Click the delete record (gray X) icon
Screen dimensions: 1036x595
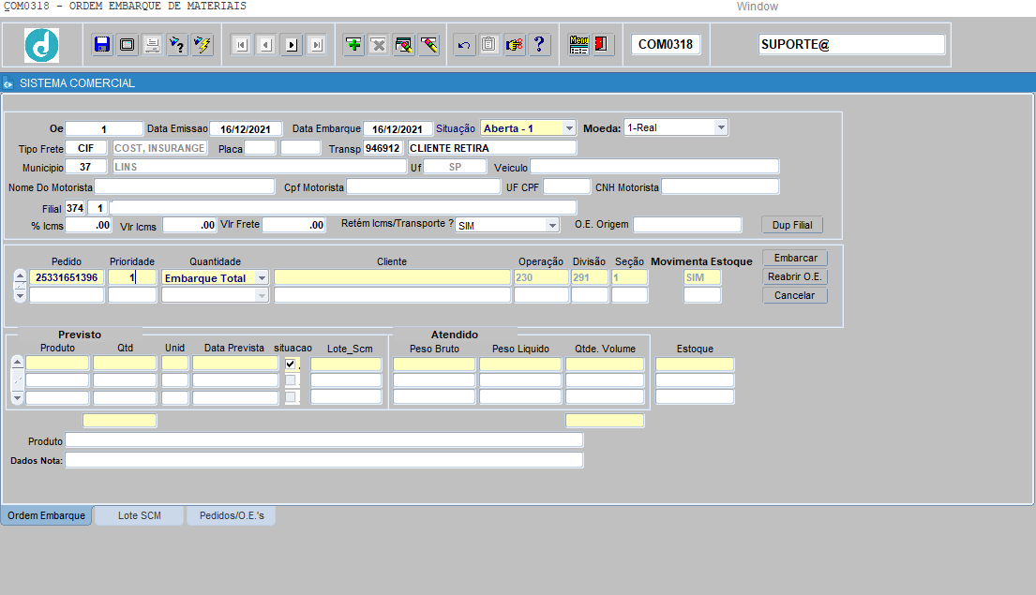pos(379,45)
